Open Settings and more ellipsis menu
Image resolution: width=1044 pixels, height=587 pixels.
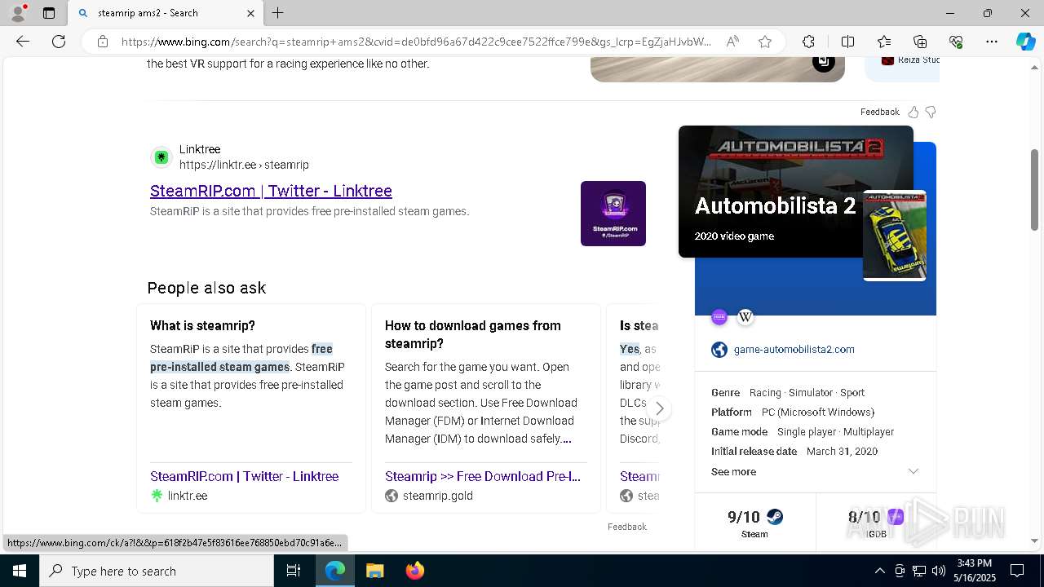point(992,42)
